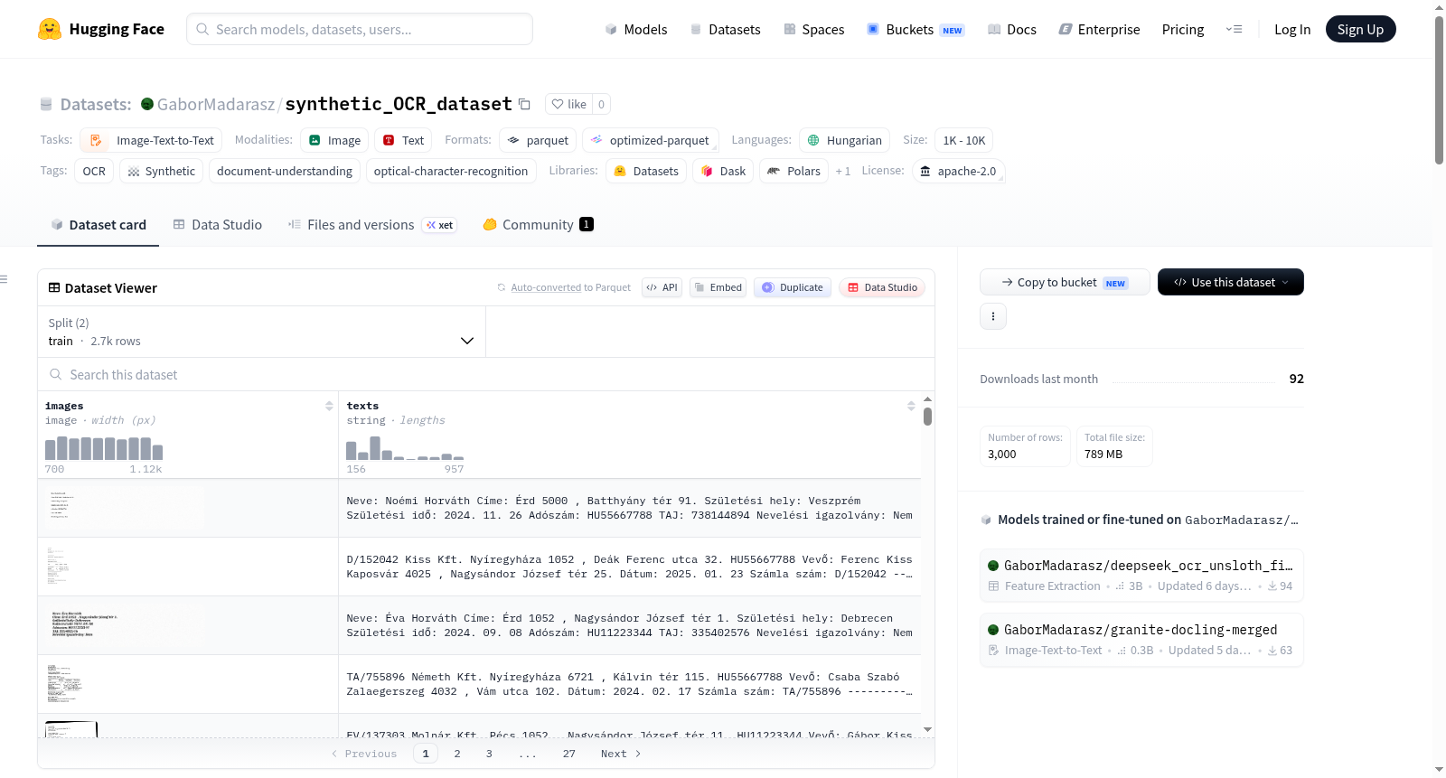Copy dataset name with the copy icon
The image size is (1446, 778).
[524, 104]
